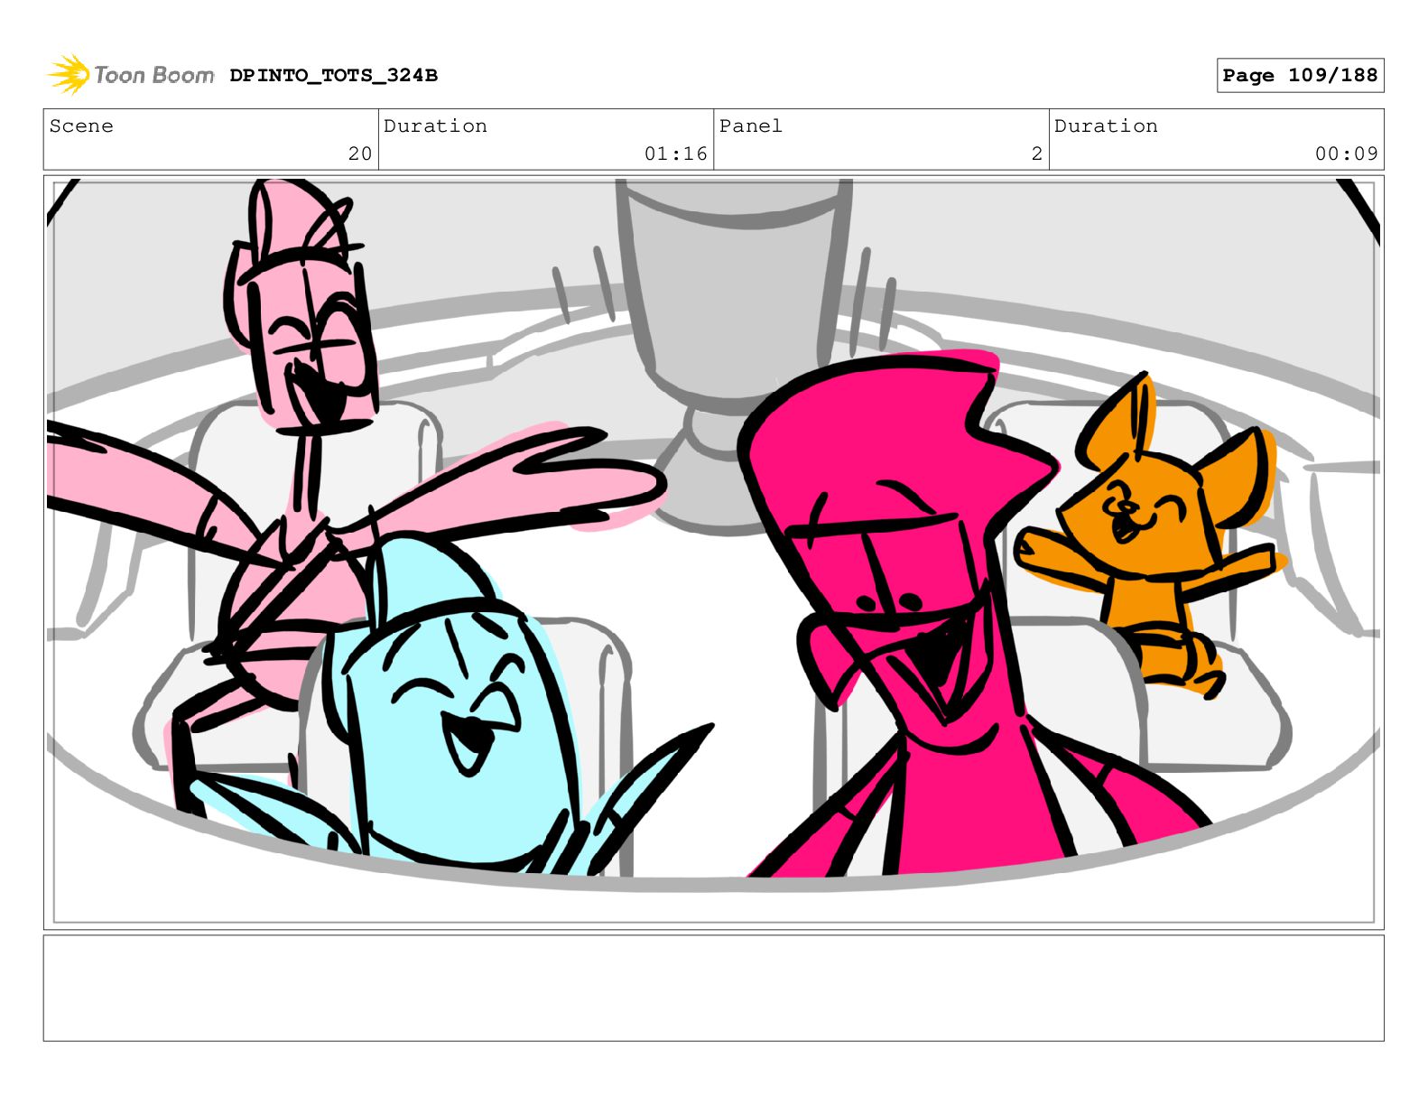
Task: Click the Toon Boom logo
Action: [x=131, y=75]
